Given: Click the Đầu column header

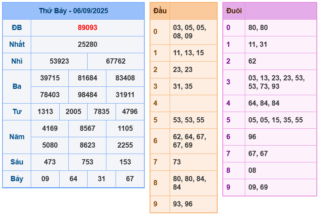Looking at the screenshot, I should (160, 11).
